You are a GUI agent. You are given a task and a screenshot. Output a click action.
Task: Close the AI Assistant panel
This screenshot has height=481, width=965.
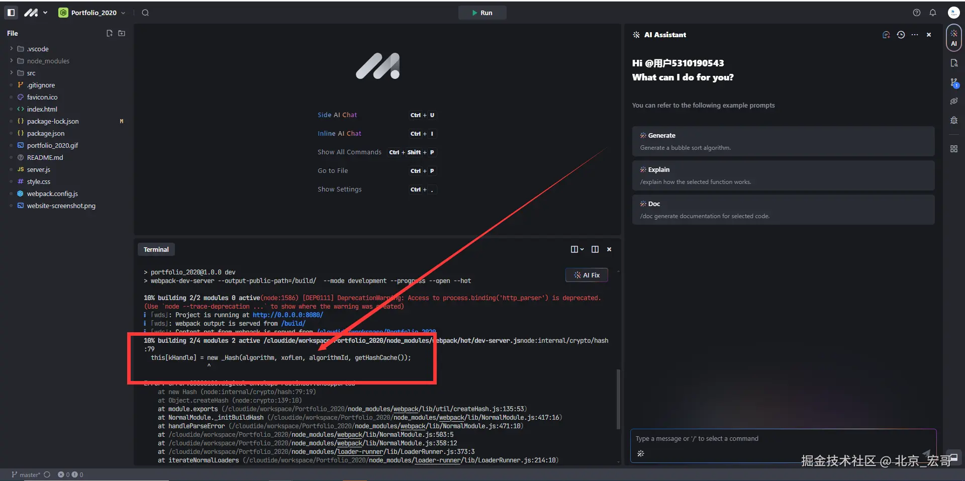pyautogui.click(x=929, y=35)
